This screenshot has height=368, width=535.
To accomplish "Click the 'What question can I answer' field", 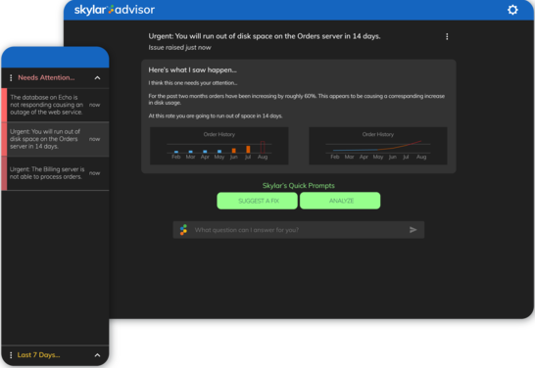I will click(299, 230).
